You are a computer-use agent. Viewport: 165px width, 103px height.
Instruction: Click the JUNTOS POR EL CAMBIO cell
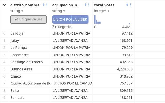coord(72,83)
